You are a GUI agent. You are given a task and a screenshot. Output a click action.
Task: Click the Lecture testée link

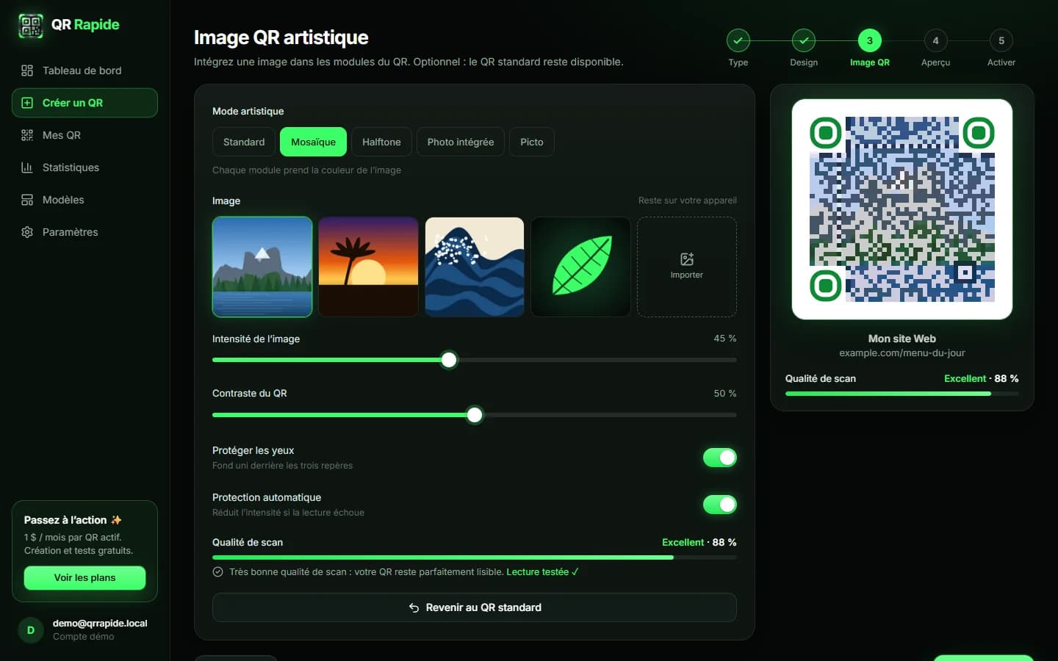[x=542, y=572]
